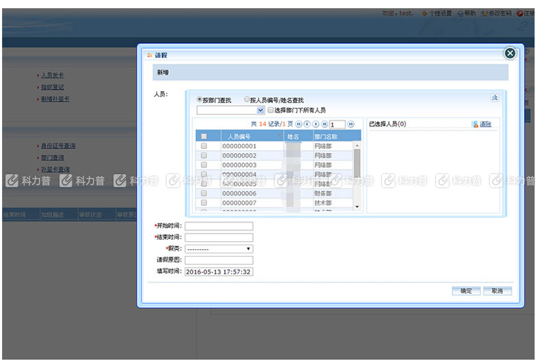Click the 技术部 department cell
Image resolution: width=540 pixels, height=362 pixels.
(x=323, y=203)
